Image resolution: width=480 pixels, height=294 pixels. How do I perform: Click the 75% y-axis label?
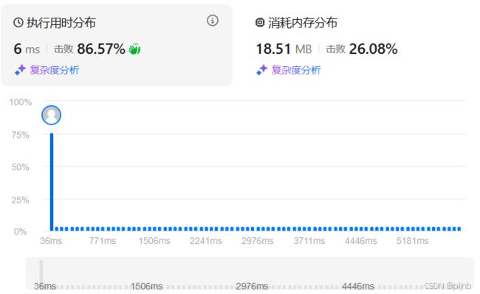pos(20,135)
